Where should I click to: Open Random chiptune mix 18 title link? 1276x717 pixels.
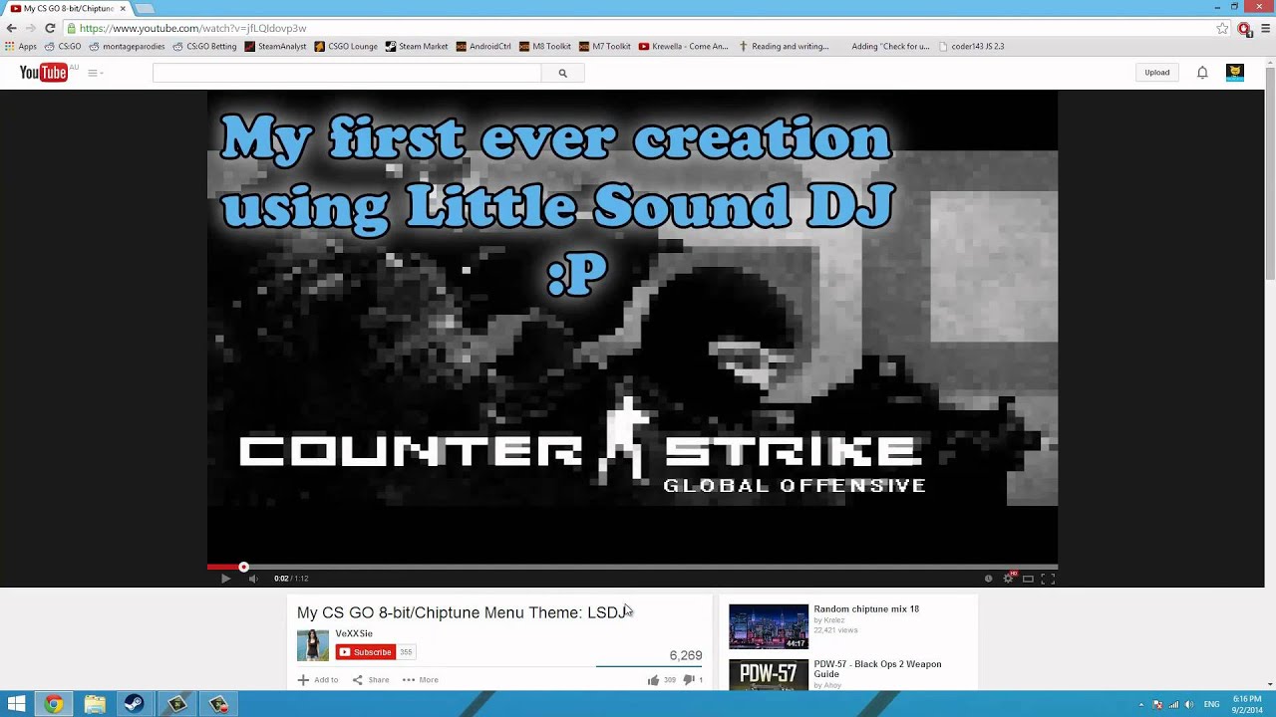[866, 609]
